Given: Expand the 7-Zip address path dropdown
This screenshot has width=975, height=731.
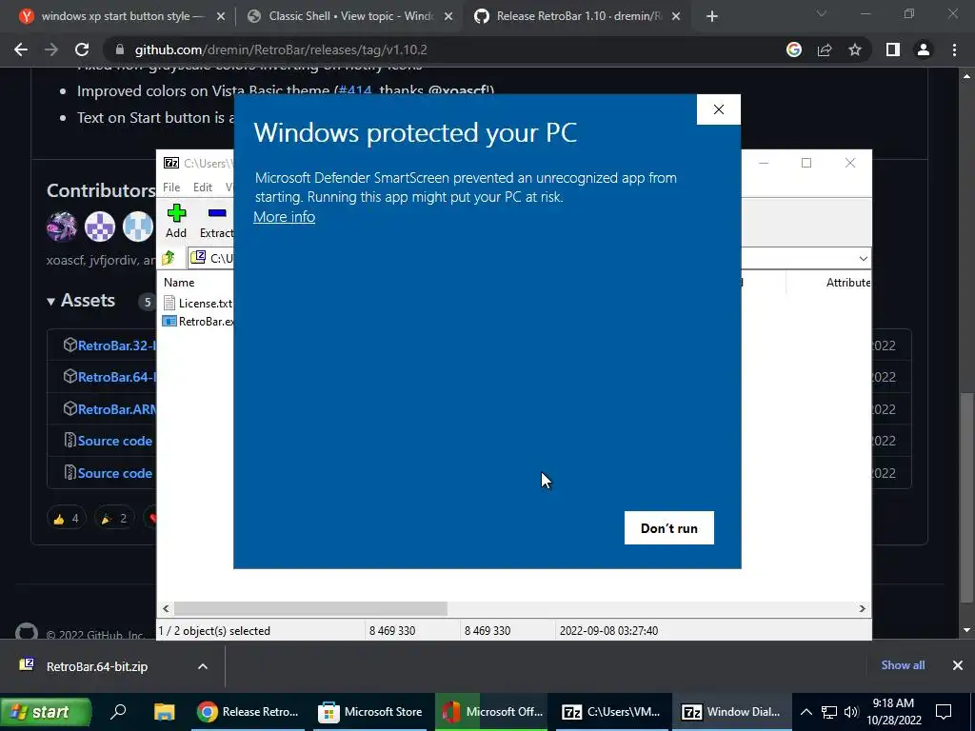Looking at the screenshot, I should pyautogui.click(x=863, y=258).
